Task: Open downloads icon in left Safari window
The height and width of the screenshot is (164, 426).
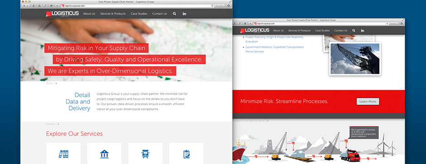Action: [228, 6]
